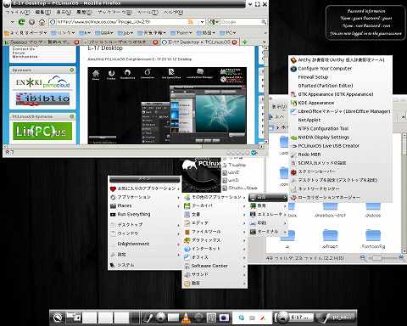
Task: Click the E-17 taskbar window button
Action: pos(294,318)
